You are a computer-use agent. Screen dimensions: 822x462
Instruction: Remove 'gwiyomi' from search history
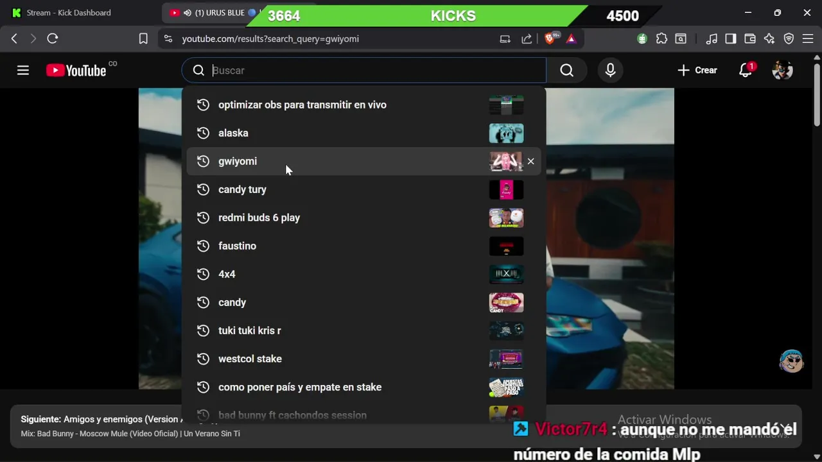click(530, 162)
